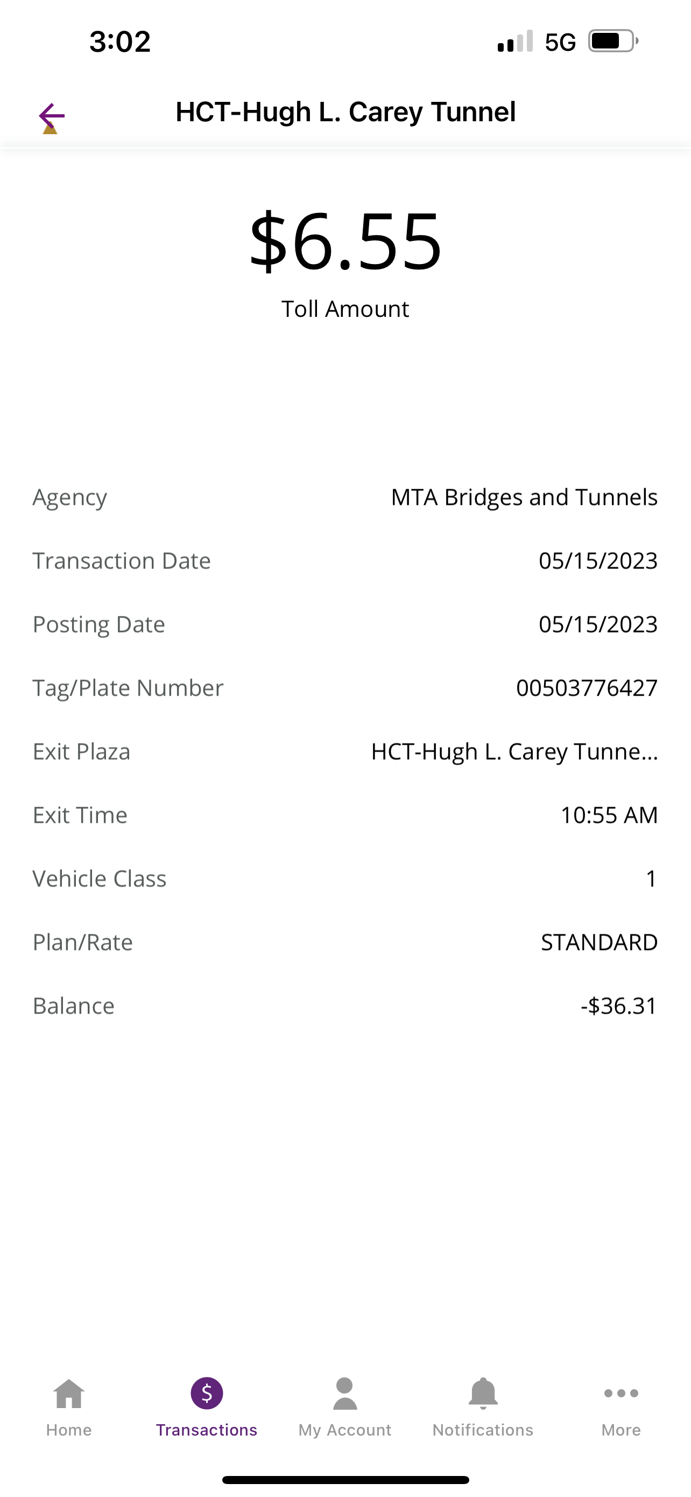Tap the STANDARD plan/rate value
Image resolution: width=691 pixels, height=1497 pixels.
tap(600, 942)
